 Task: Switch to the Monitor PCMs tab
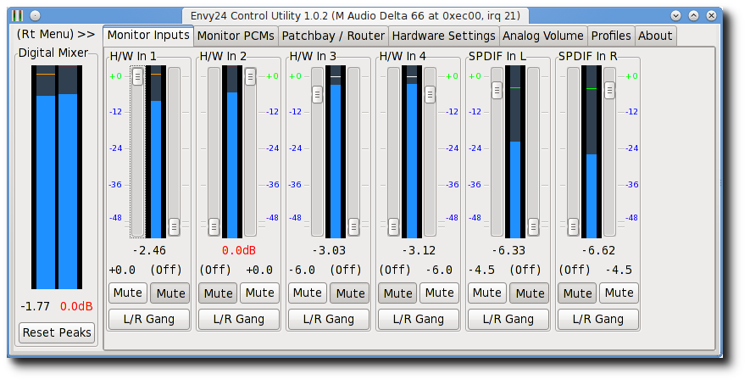tap(236, 36)
